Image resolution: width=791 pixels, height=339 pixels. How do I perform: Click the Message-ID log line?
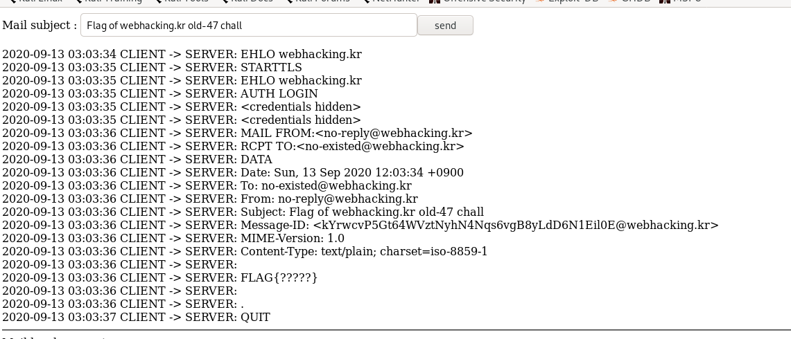pos(360,225)
